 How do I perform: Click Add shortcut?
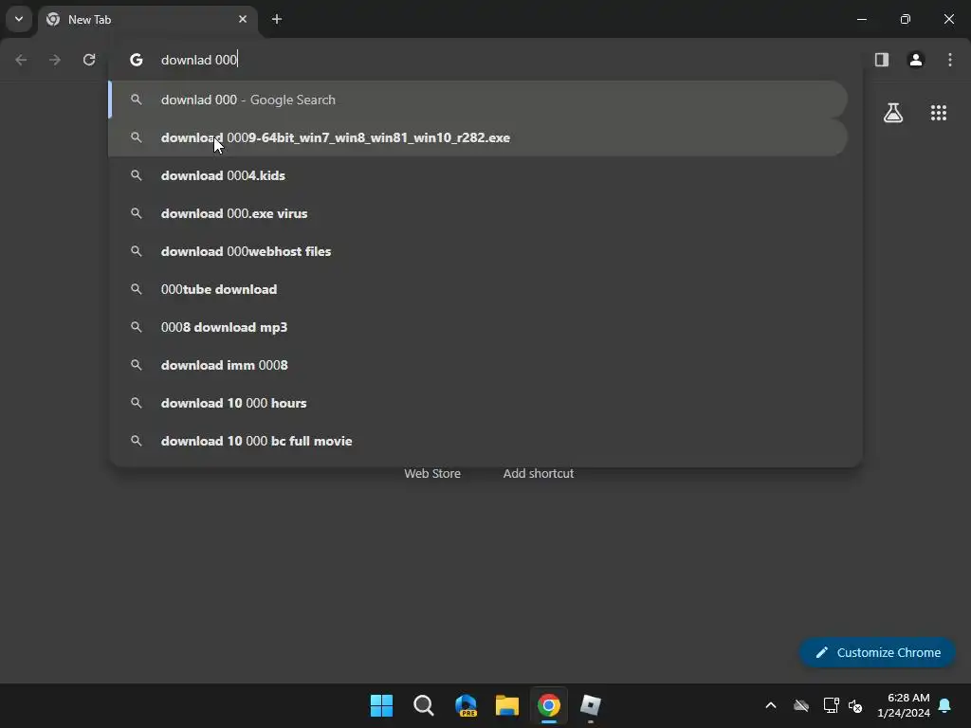[539, 474]
